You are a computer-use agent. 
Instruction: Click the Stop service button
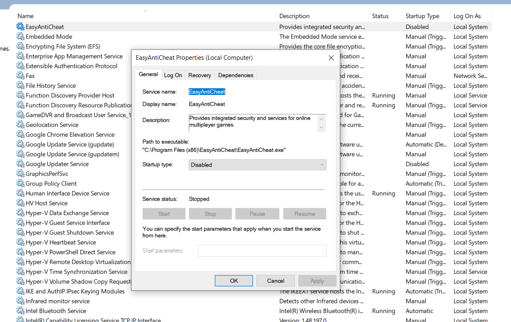pos(210,214)
